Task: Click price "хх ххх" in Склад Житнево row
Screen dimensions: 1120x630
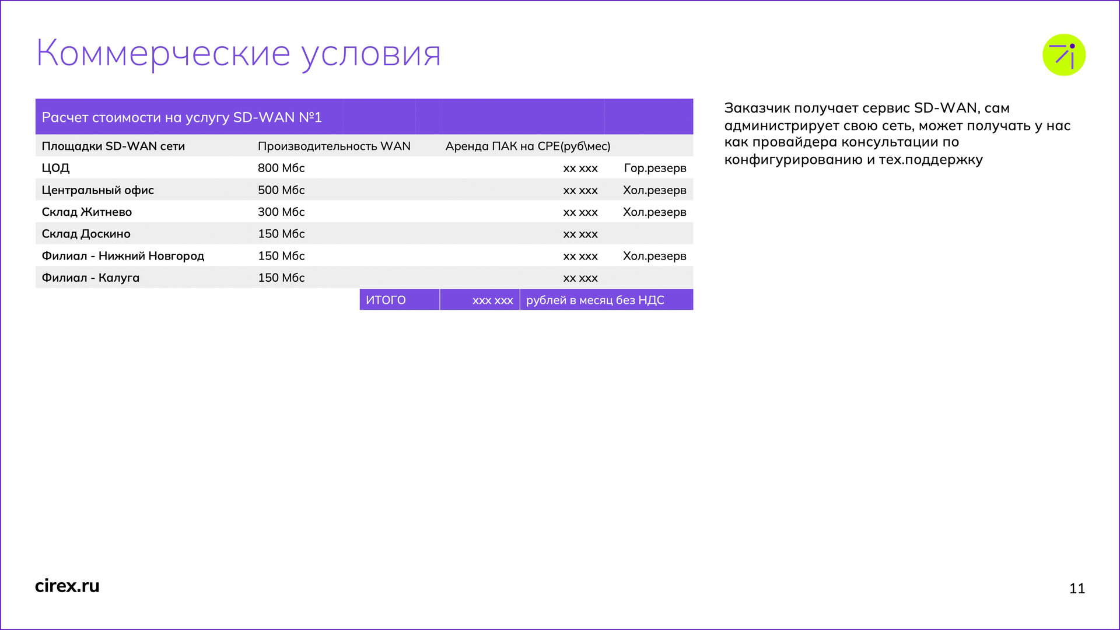Action: (x=580, y=213)
